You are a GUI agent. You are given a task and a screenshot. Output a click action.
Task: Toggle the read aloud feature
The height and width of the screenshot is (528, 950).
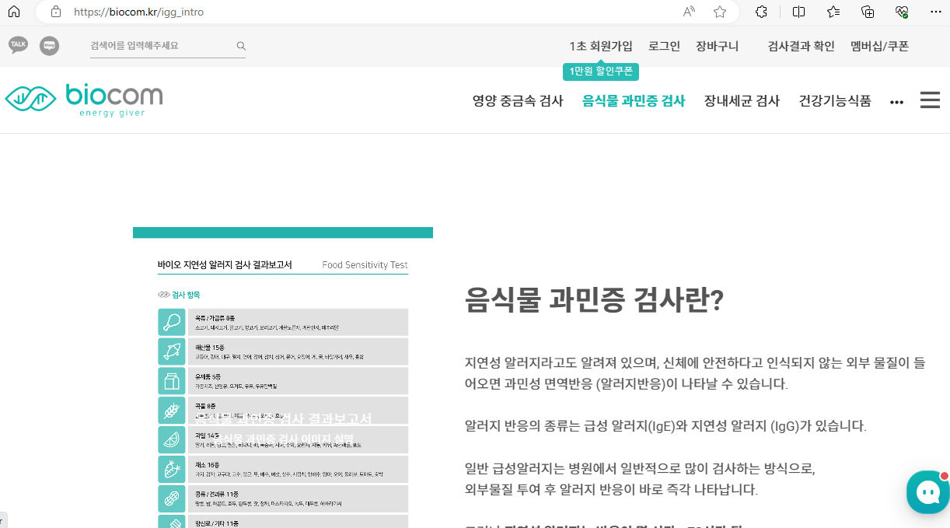[689, 12]
